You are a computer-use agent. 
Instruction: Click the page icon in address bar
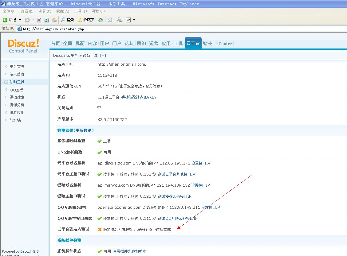19,29
